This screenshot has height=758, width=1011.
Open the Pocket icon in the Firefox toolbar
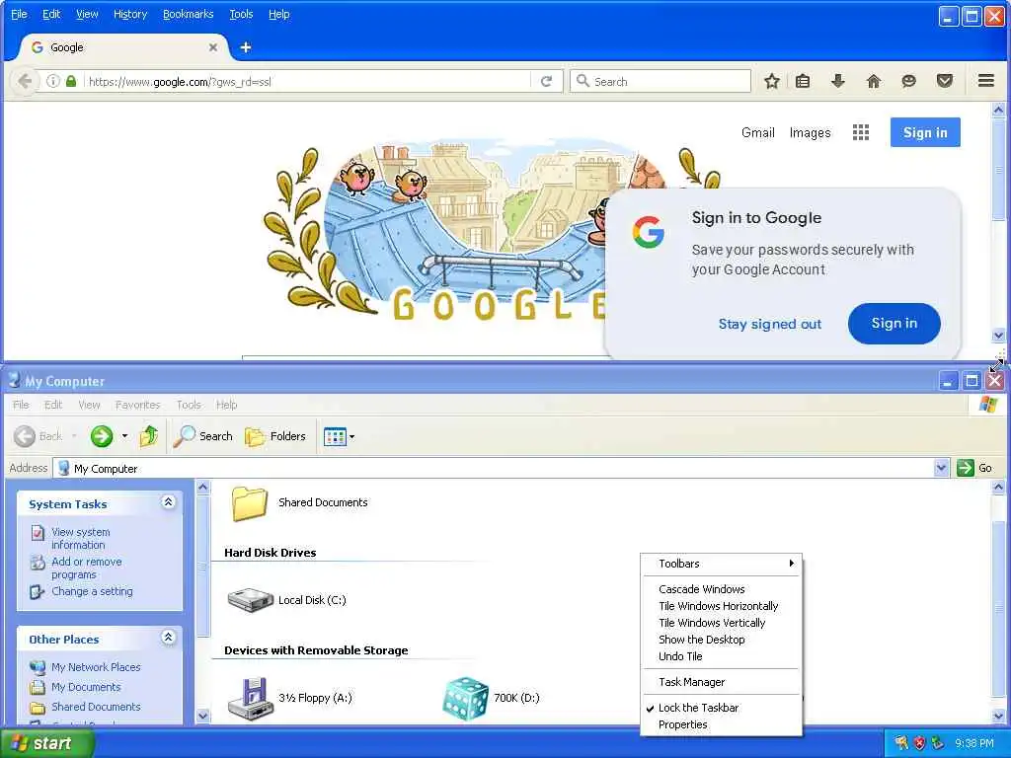point(945,81)
